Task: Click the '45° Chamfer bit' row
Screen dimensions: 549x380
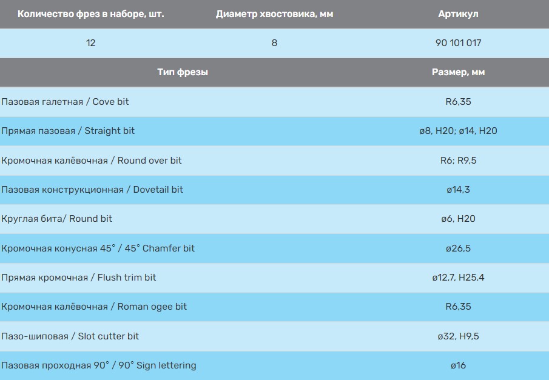Action: [98, 248]
